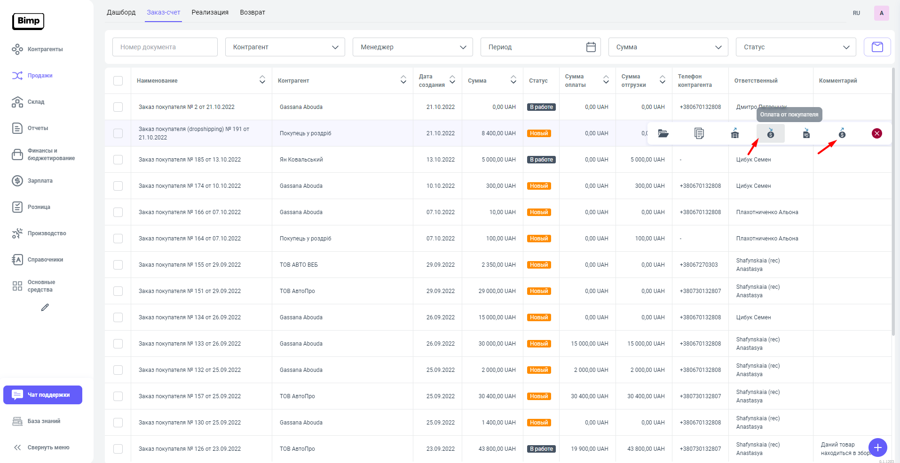The height and width of the screenshot is (463, 900).
Task: Open the order with the folder icon
Action: pos(663,133)
